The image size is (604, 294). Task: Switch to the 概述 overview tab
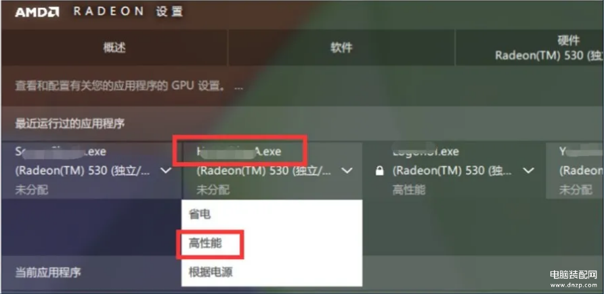[x=114, y=48]
